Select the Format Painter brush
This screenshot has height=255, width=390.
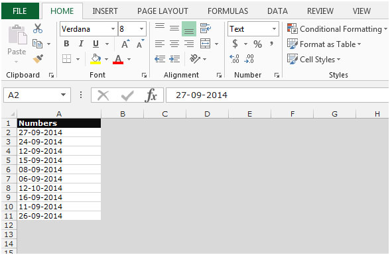pos(38,59)
